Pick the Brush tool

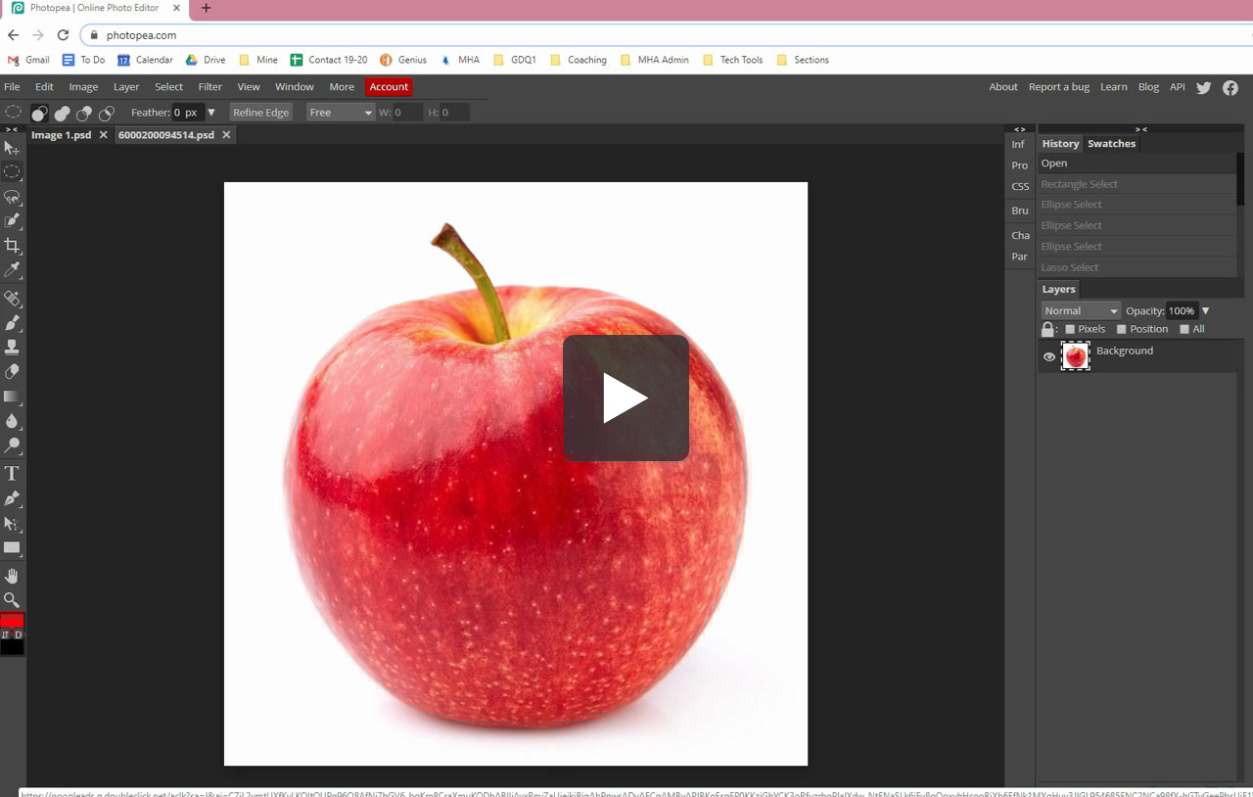pos(13,323)
